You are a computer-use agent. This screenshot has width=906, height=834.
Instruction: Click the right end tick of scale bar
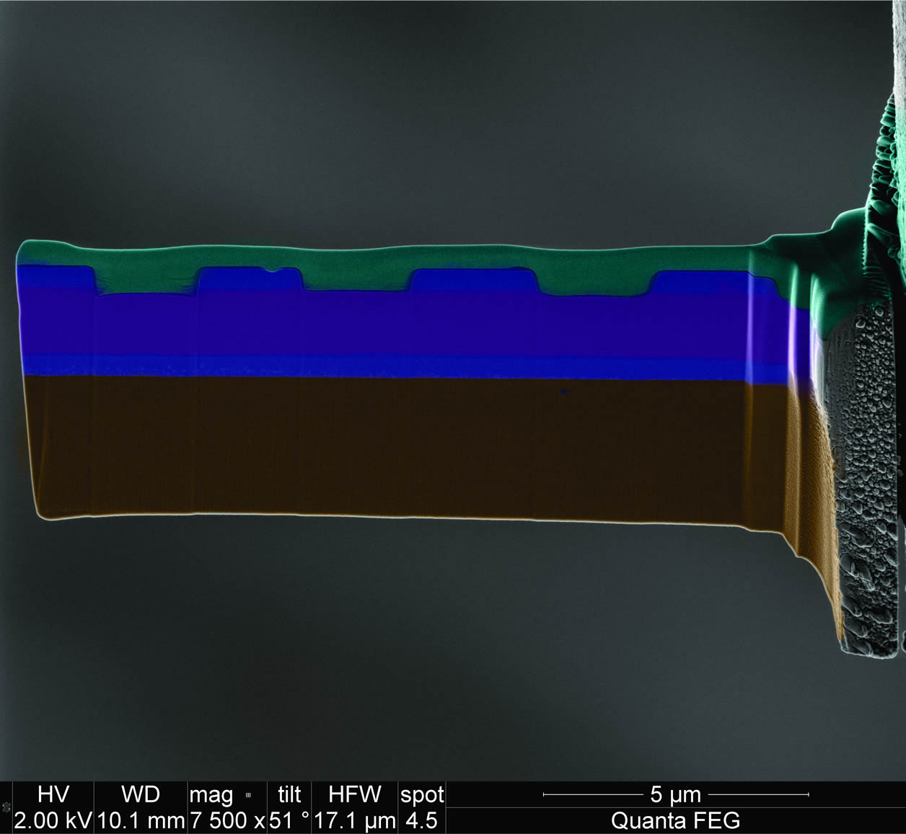(x=808, y=794)
